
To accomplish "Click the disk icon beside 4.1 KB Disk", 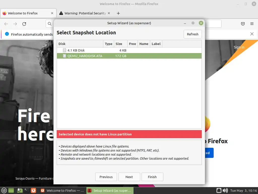I will tap(64, 50).
